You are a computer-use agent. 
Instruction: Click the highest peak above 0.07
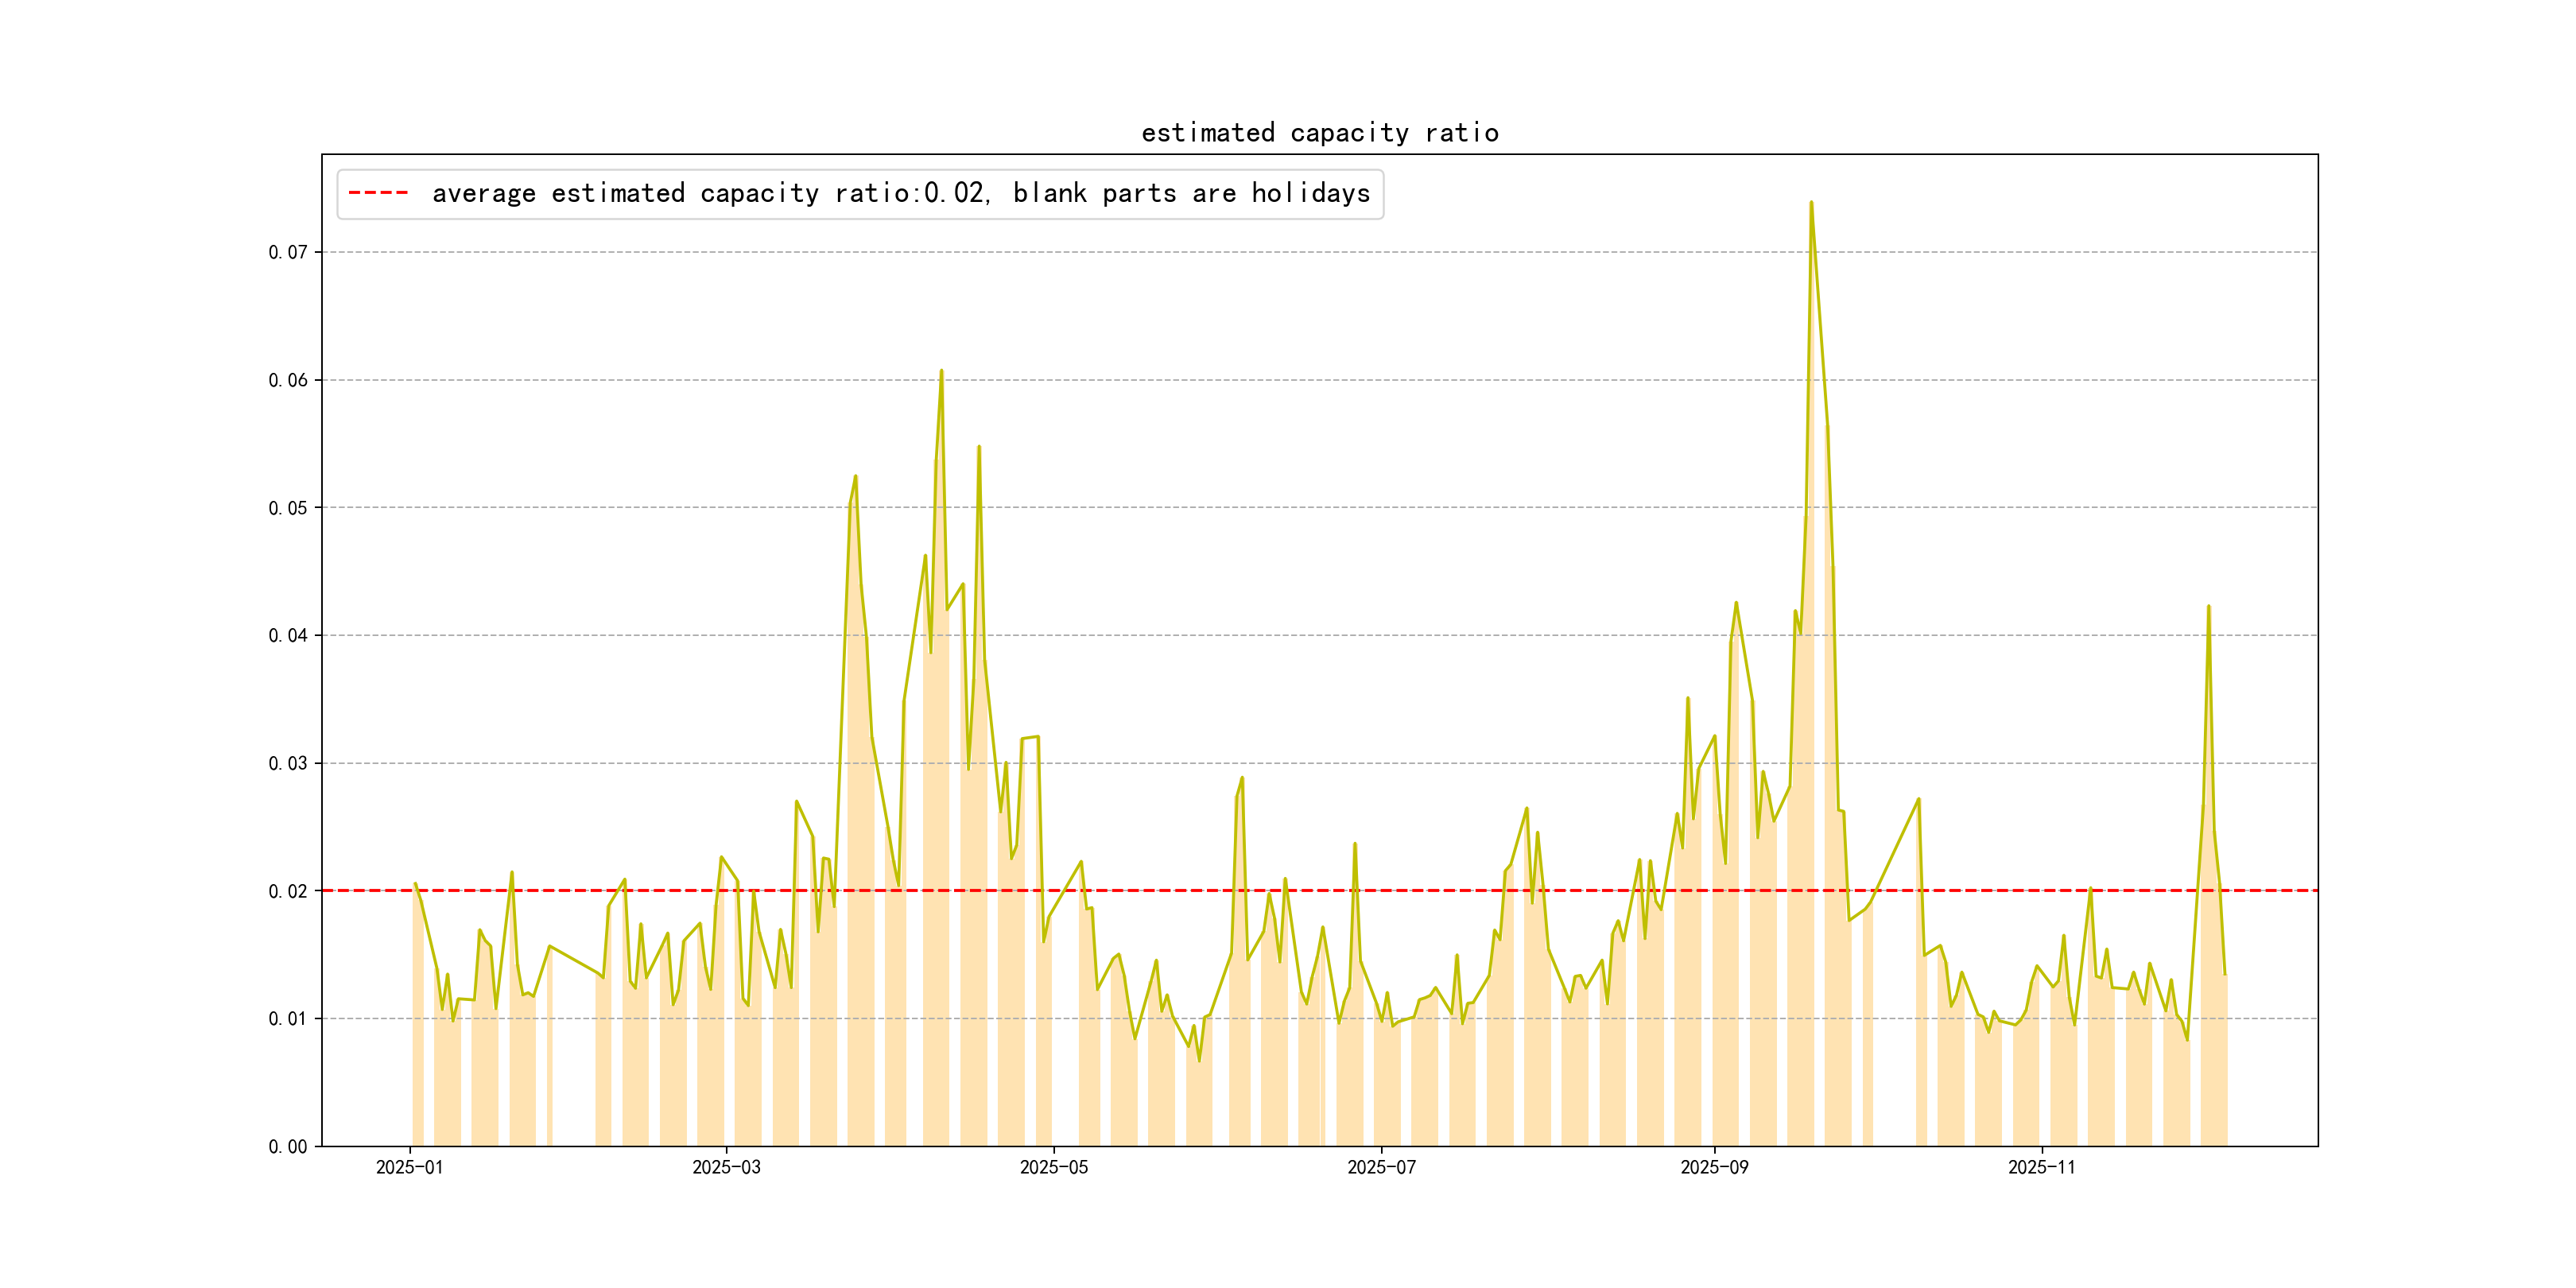click(1811, 203)
